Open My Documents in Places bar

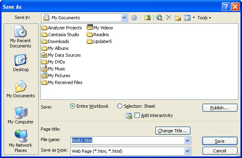tap(21, 89)
